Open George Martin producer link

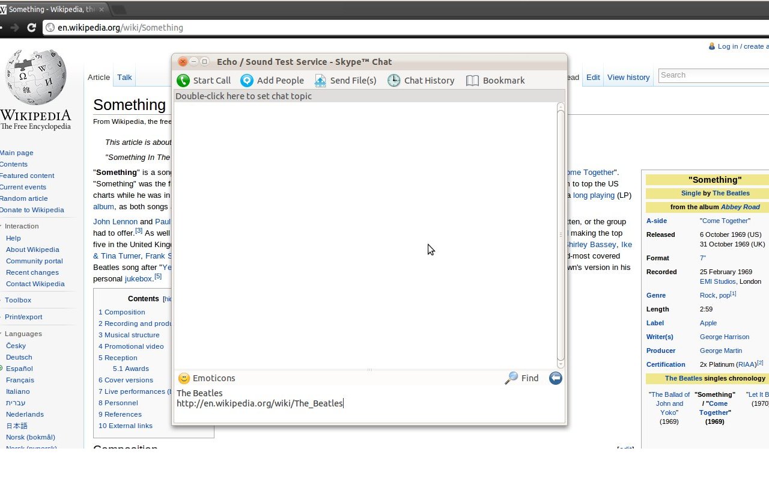pos(721,351)
